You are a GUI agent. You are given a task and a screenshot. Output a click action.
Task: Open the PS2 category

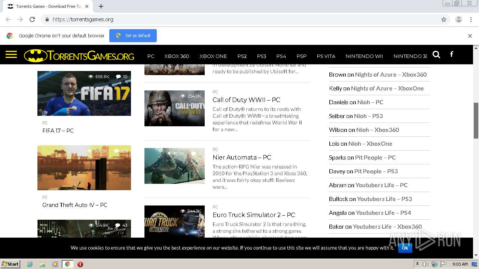[x=242, y=56]
